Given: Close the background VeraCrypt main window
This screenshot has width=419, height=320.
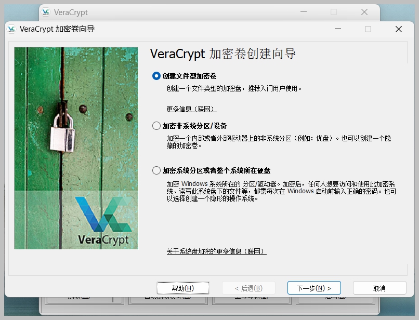Looking at the screenshot, I should (364, 12).
